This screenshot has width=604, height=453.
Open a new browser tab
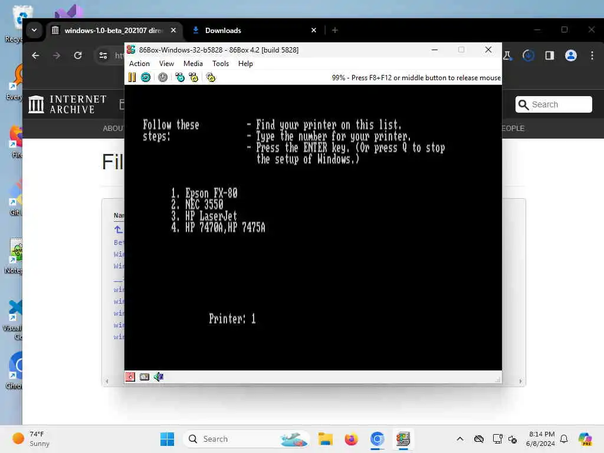(335, 30)
